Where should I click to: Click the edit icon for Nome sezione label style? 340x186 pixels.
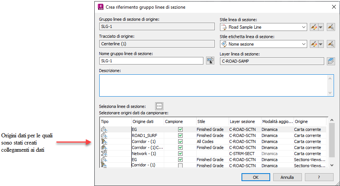pyautogui.click(x=314, y=44)
